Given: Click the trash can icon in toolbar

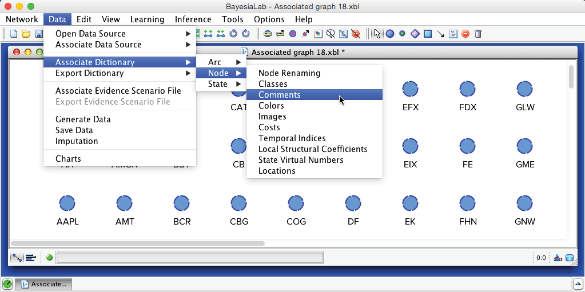Looking at the screenshot, I should 478,34.
